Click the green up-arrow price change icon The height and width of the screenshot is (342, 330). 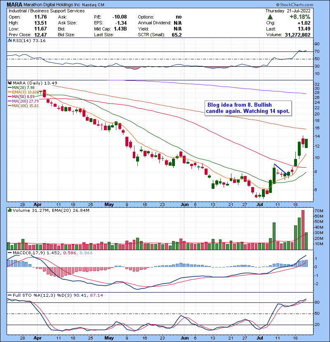(270, 17)
